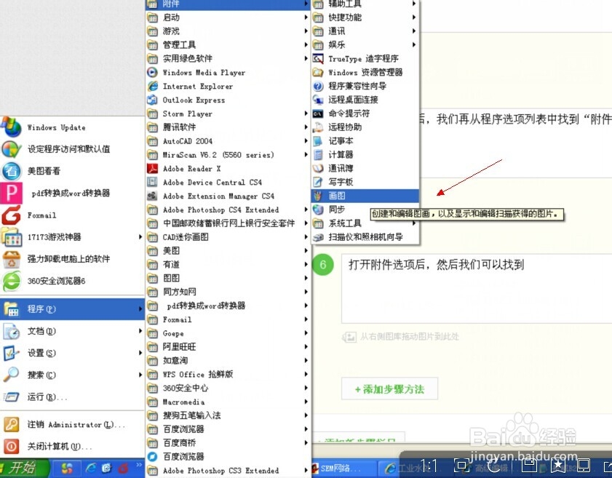Launch 画图 Paint program
The width and height of the screenshot is (612, 478).
pyautogui.click(x=365, y=196)
